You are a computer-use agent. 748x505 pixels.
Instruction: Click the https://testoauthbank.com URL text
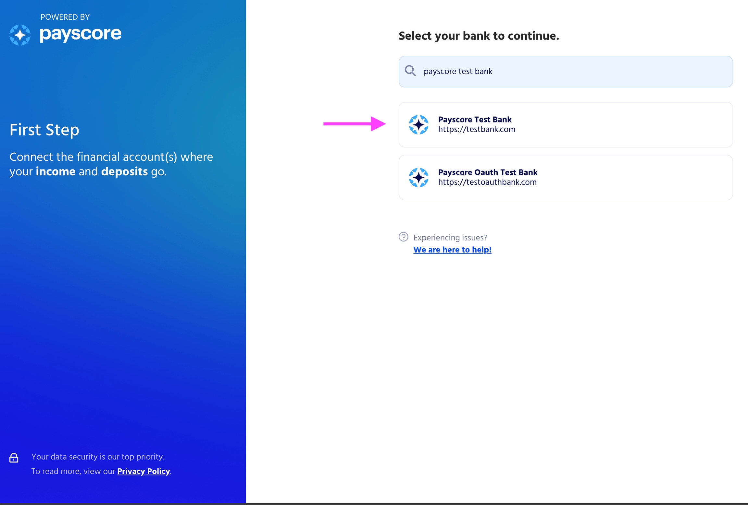point(487,182)
